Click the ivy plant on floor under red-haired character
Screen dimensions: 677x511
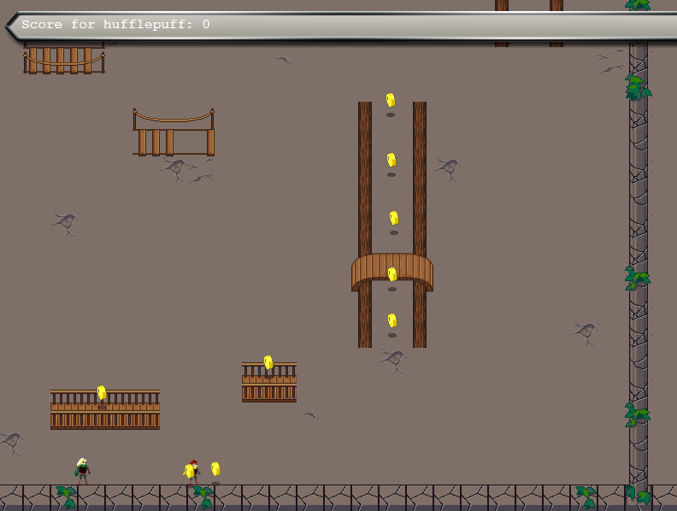click(x=203, y=496)
